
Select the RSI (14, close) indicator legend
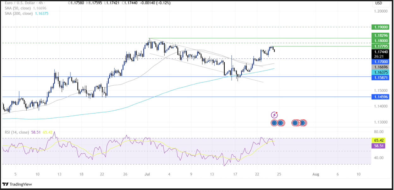tap(17, 132)
